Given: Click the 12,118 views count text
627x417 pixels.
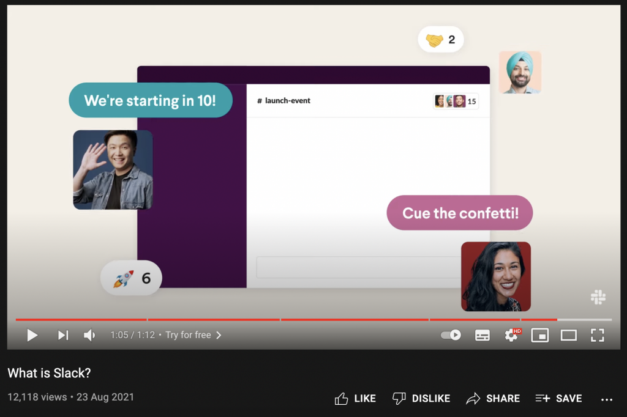Looking at the screenshot, I should [x=37, y=397].
